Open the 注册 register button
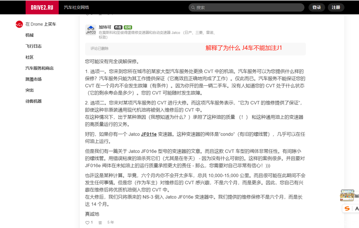Viewport: 359px width, 228px height. [x=336, y=7]
